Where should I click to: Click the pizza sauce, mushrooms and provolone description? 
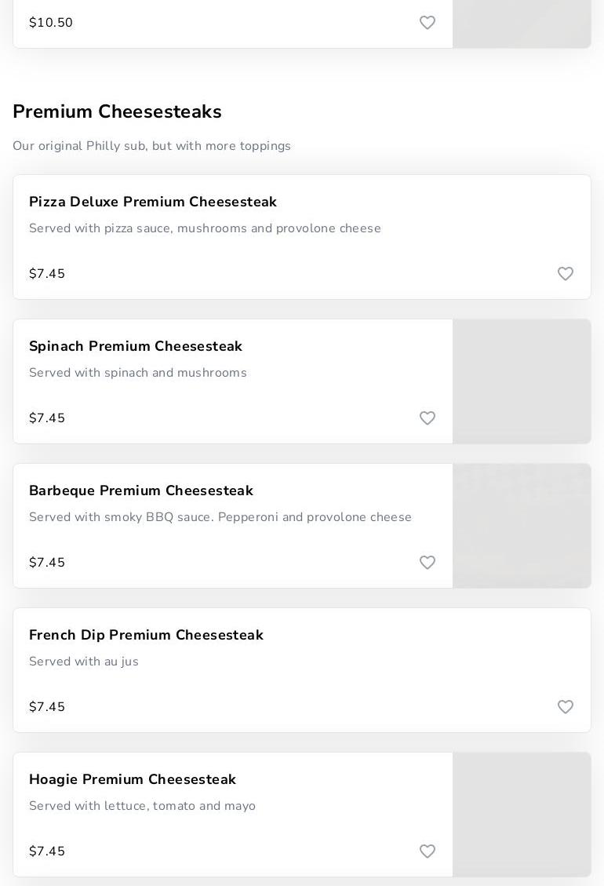205,229
